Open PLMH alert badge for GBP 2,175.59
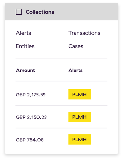This screenshot has width=123, height=160. point(80,94)
